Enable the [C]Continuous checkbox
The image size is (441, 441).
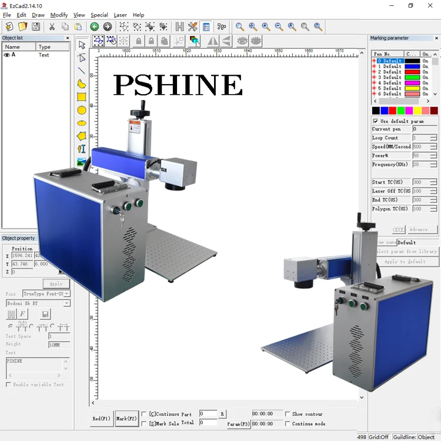point(143,414)
